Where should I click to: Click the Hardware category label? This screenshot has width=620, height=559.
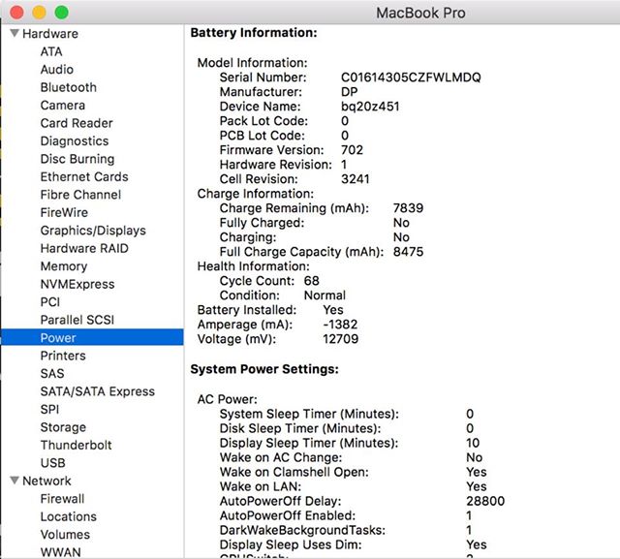pos(50,34)
